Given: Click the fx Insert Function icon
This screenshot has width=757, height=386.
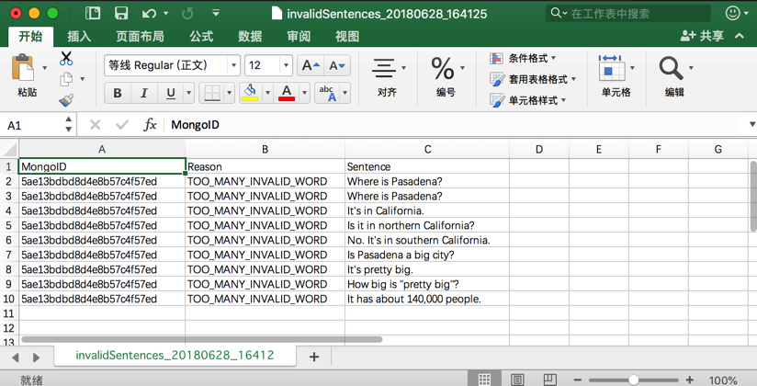Looking at the screenshot, I should tap(150, 125).
